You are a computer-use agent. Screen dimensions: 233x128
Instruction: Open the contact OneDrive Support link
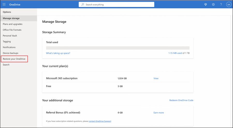pos(100,121)
